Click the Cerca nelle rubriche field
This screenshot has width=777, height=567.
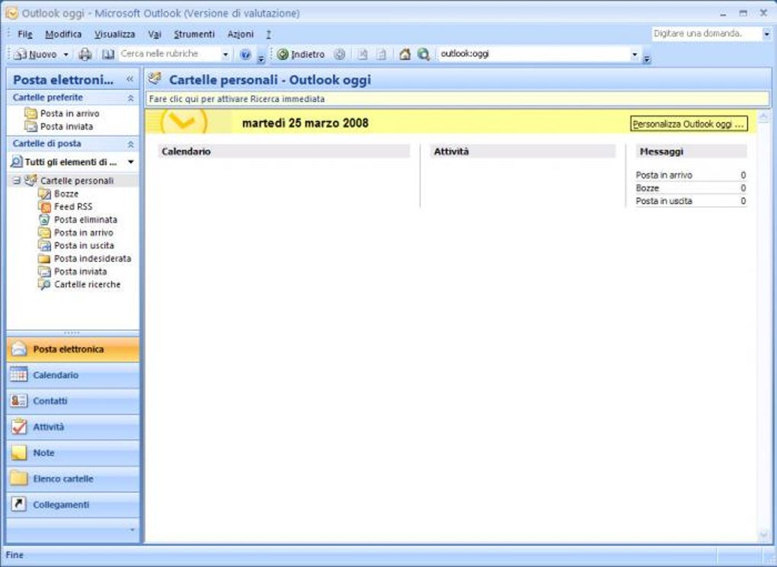[x=168, y=54]
